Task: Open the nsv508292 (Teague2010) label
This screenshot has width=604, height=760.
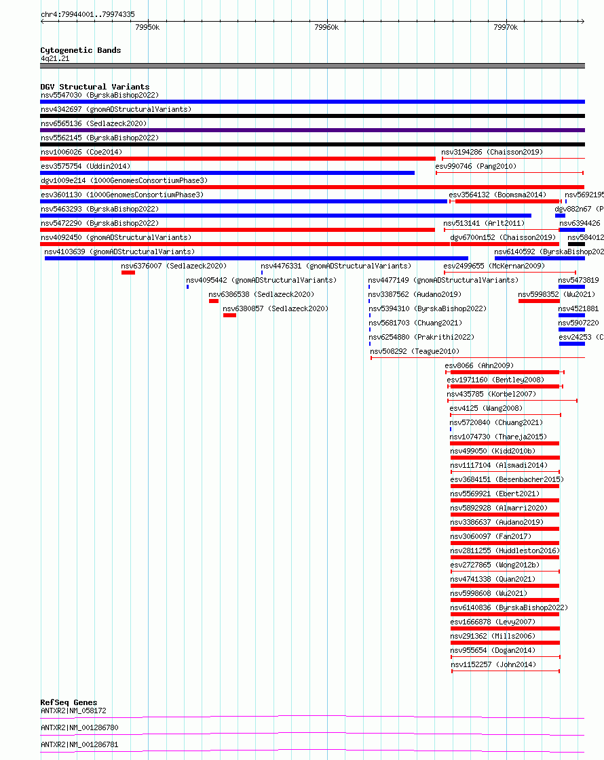Action: 415,351
